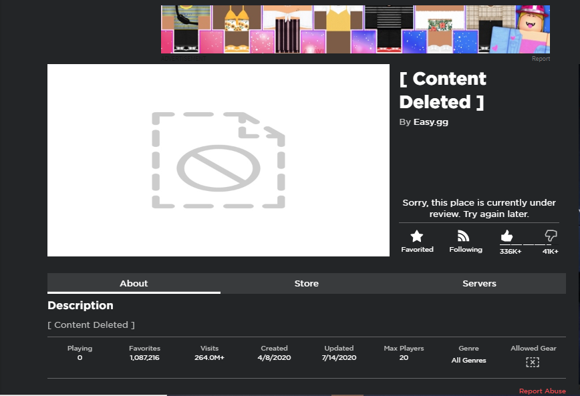Click the Following feed icon
Screen dimensions: 580x396
pyautogui.click(x=464, y=236)
